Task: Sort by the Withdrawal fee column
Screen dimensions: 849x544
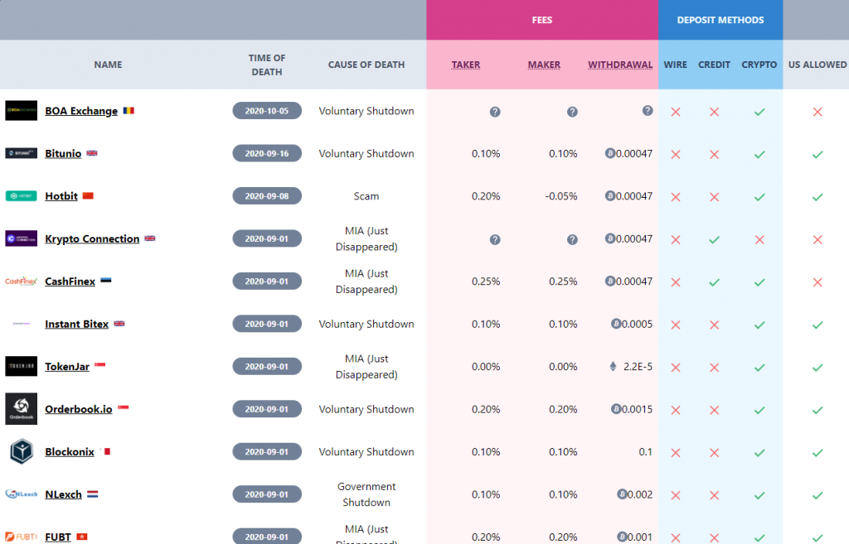Action: (x=620, y=65)
